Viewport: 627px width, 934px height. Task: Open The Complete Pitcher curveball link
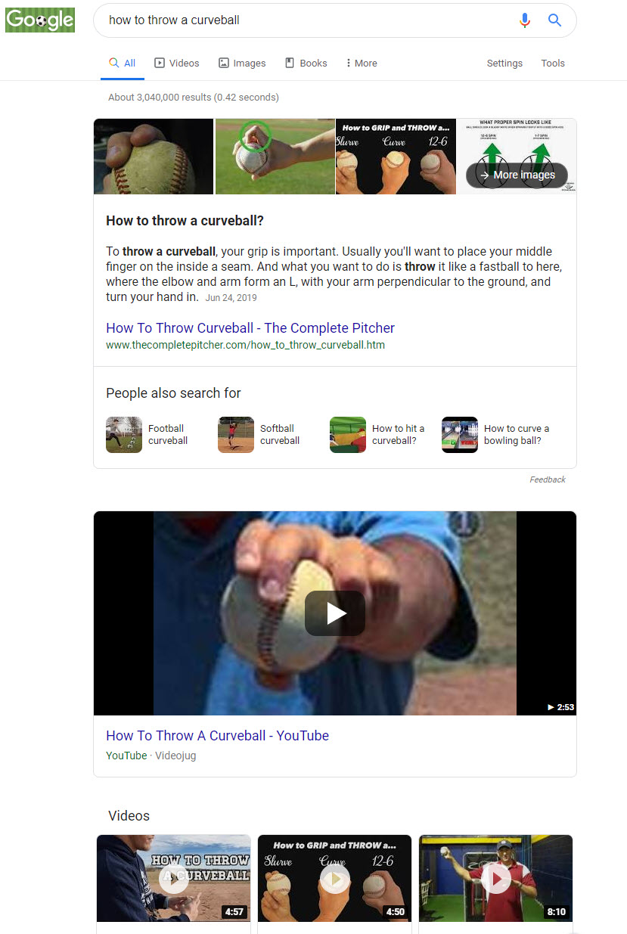click(x=250, y=328)
